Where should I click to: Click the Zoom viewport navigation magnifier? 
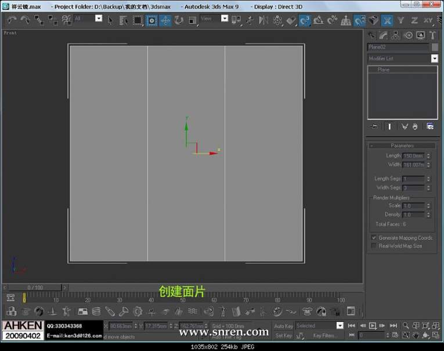406,325
